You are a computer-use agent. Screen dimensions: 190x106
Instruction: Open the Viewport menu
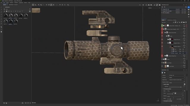[16, 3]
